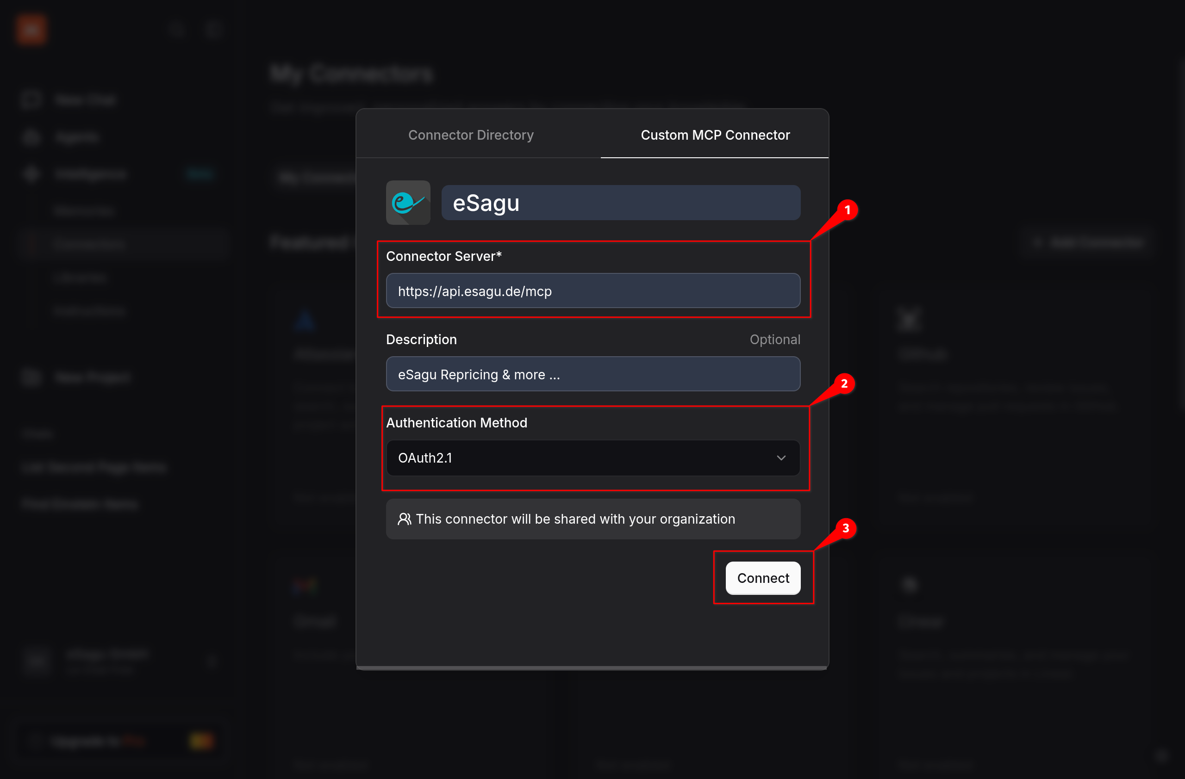Click red annotation marker number 3
This screenshot has width=1185, height=779.
pos(845,528)
